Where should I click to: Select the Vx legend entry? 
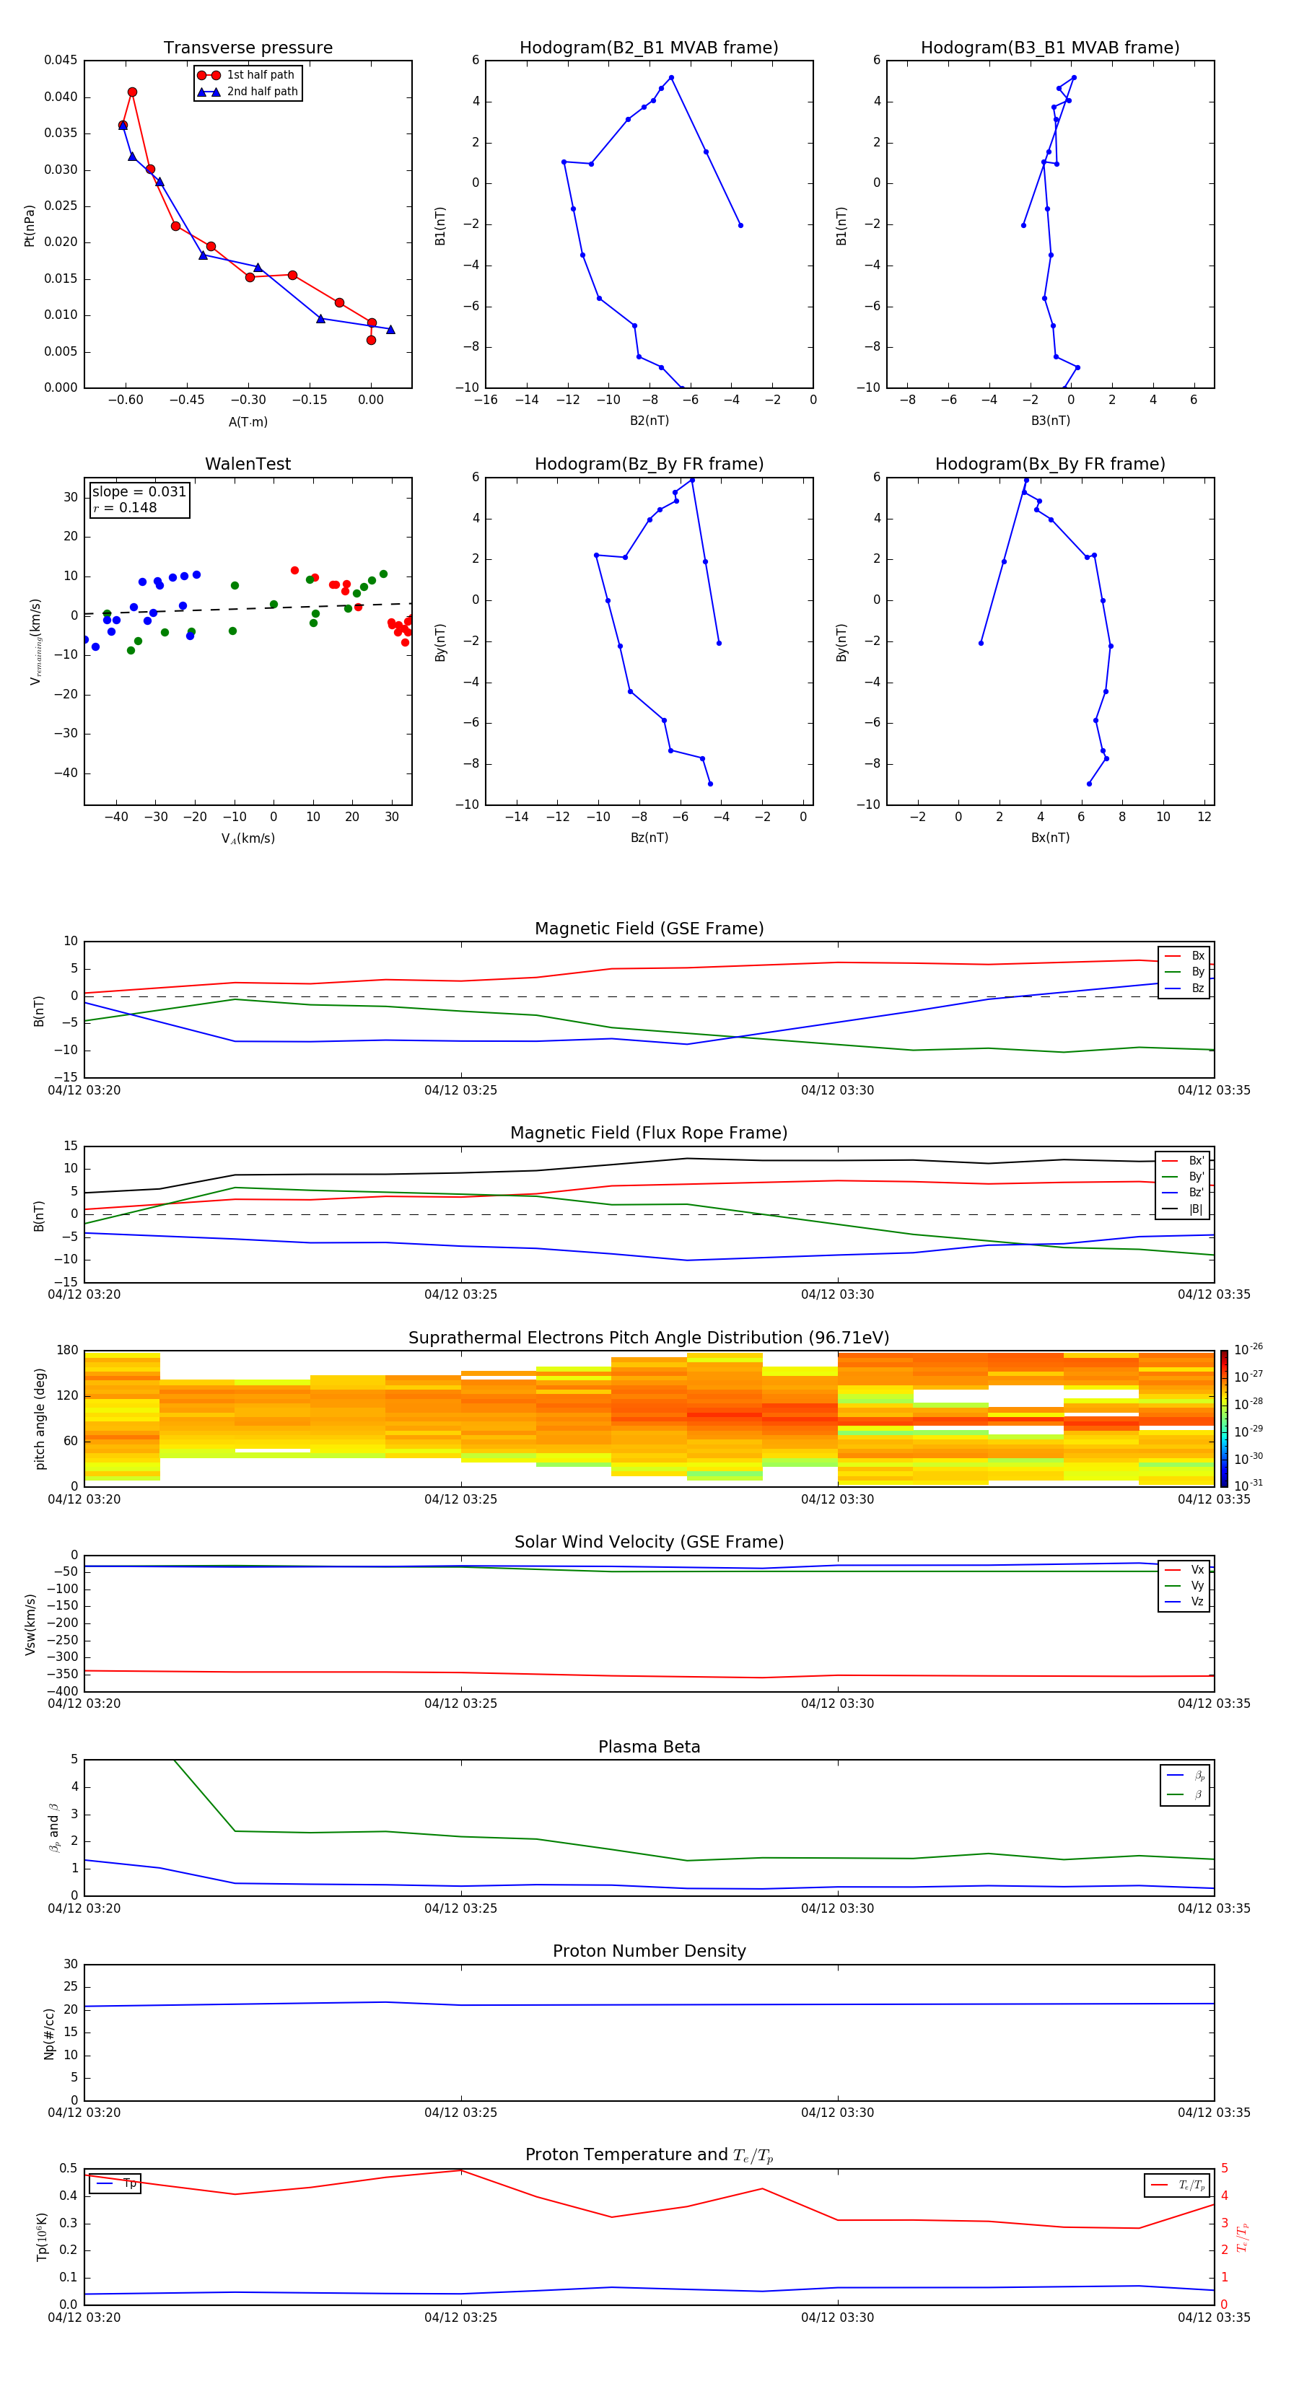point(1184,1569)
